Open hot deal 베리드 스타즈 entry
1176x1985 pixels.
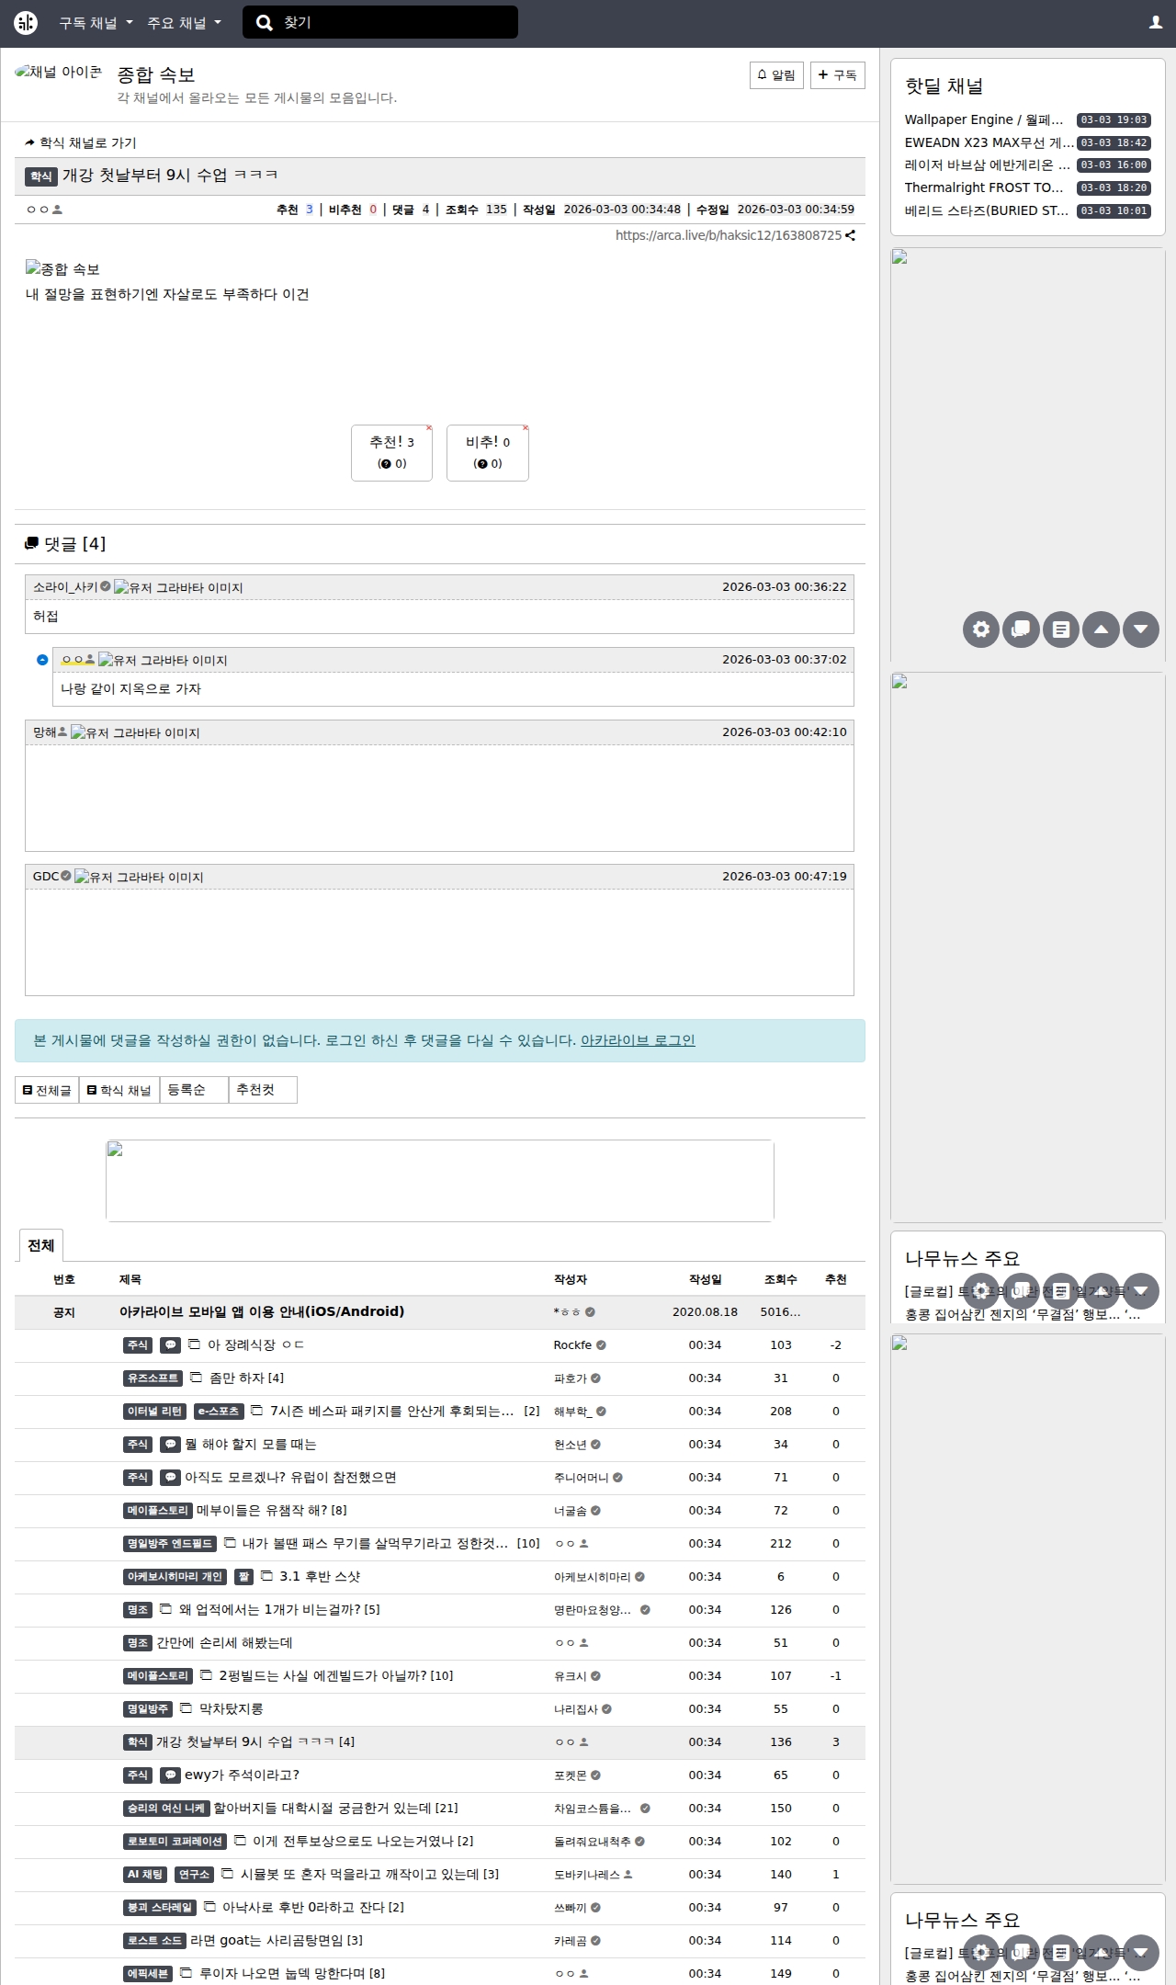pos(987,210)
